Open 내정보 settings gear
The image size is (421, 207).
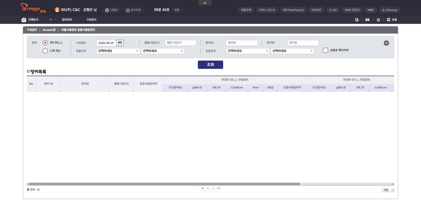[111, 10]
